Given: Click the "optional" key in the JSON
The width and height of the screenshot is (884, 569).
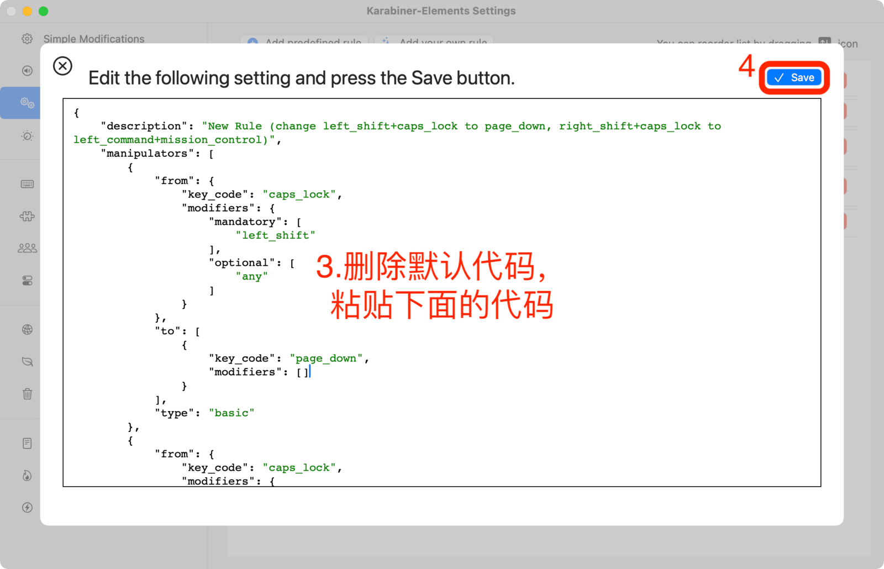Looking at the screenshot, I should [x=242, y=263].
